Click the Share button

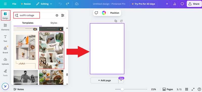click(x=194, y=4)
